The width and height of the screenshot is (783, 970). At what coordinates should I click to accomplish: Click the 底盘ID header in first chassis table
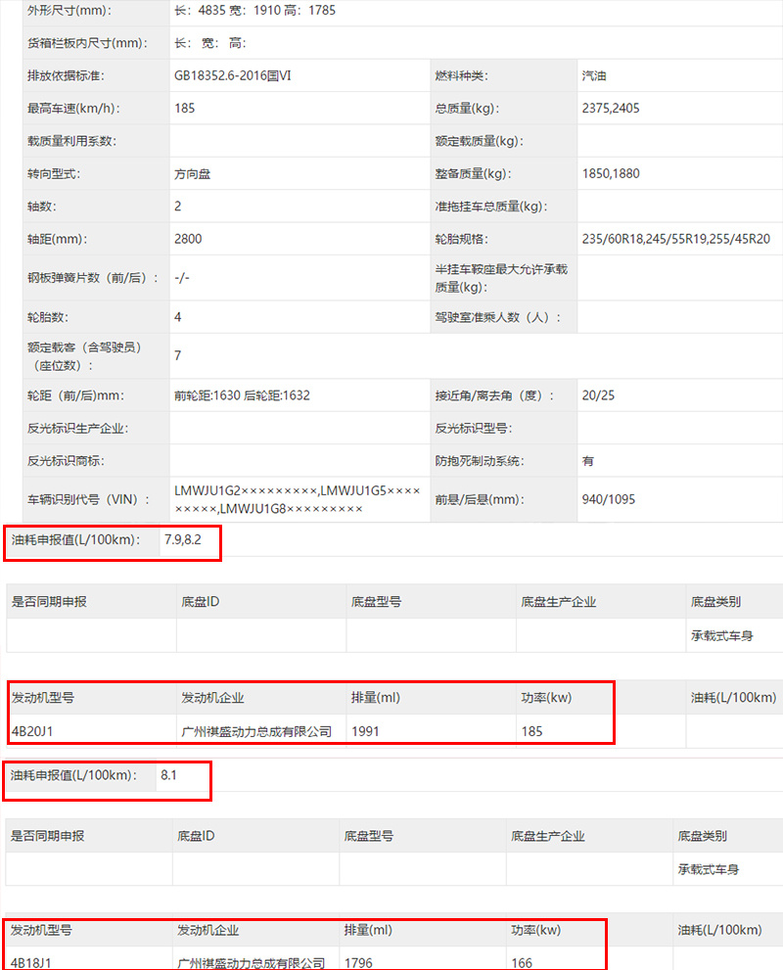201,601
